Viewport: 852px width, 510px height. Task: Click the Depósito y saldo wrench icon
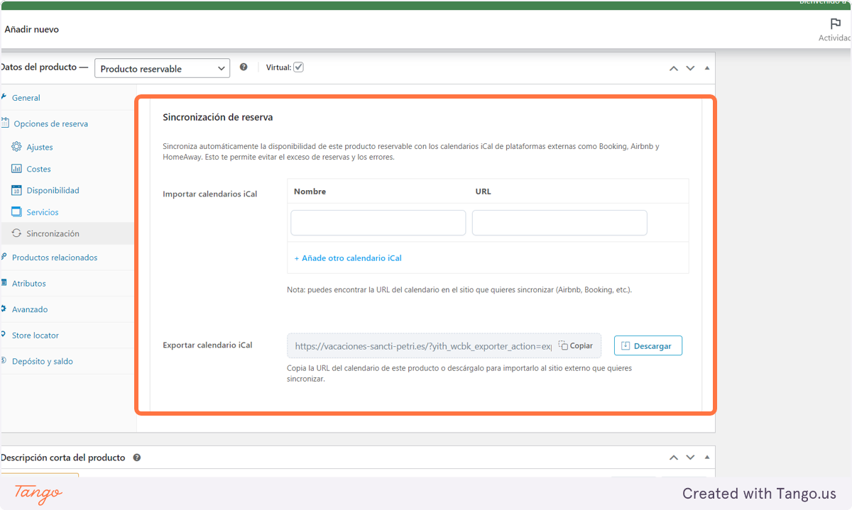pyautogui.click(x=4, y=361)
